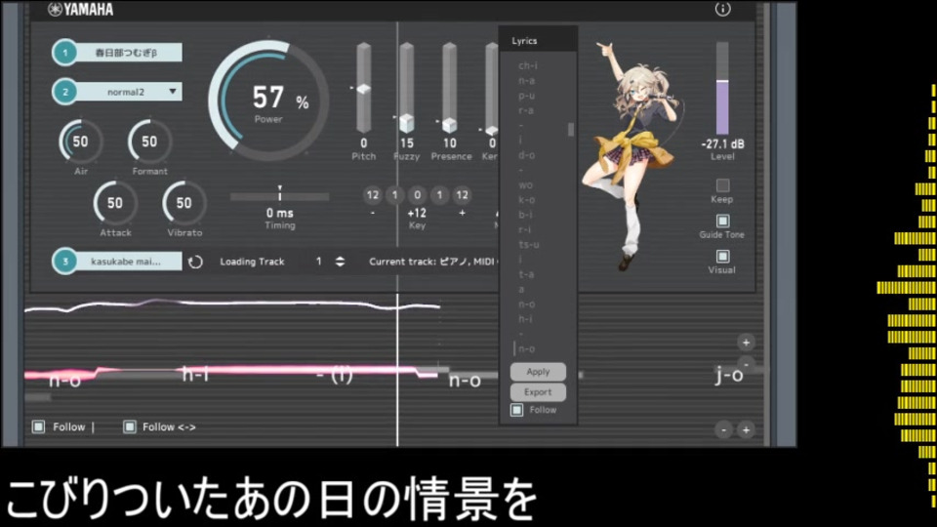Toggle the Follow | checkbox
The width and height of the screenshot is (937, 527).
click(39, 426)
